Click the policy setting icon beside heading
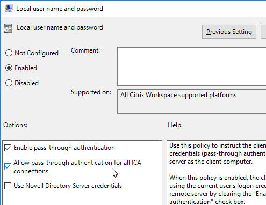The image size is (266, 205). coord(8,28)
